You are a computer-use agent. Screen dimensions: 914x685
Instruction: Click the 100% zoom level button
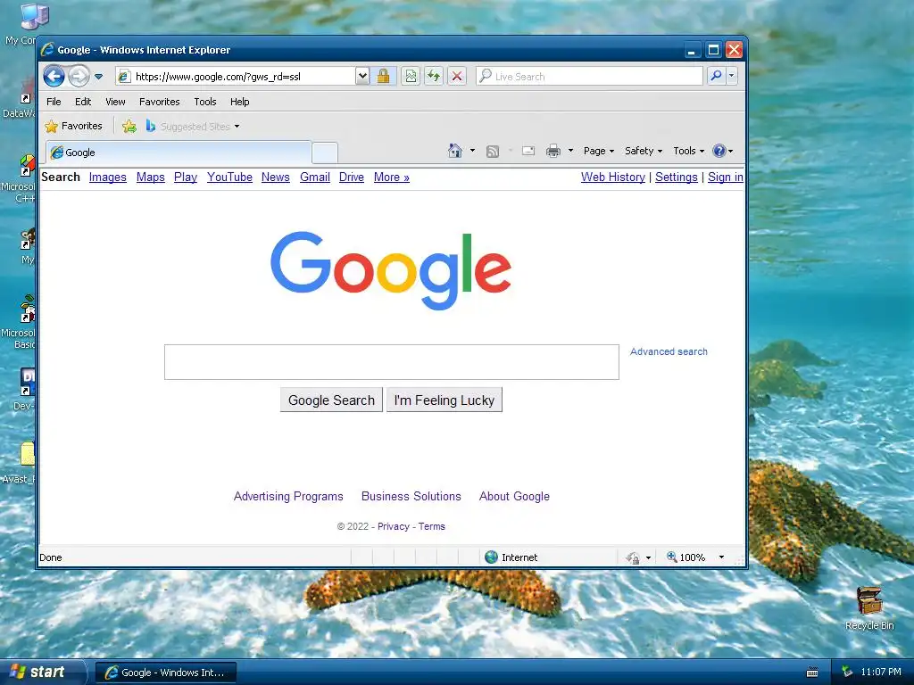[x=686, y=557]
